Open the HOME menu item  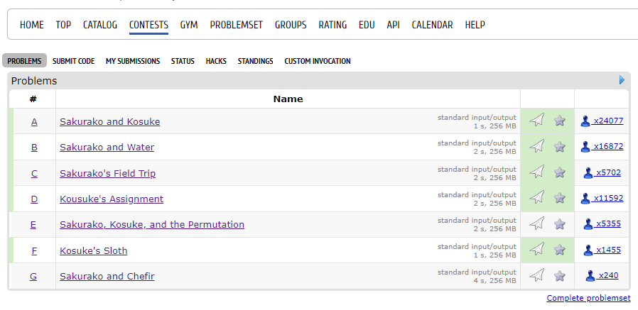pos(32,25)
